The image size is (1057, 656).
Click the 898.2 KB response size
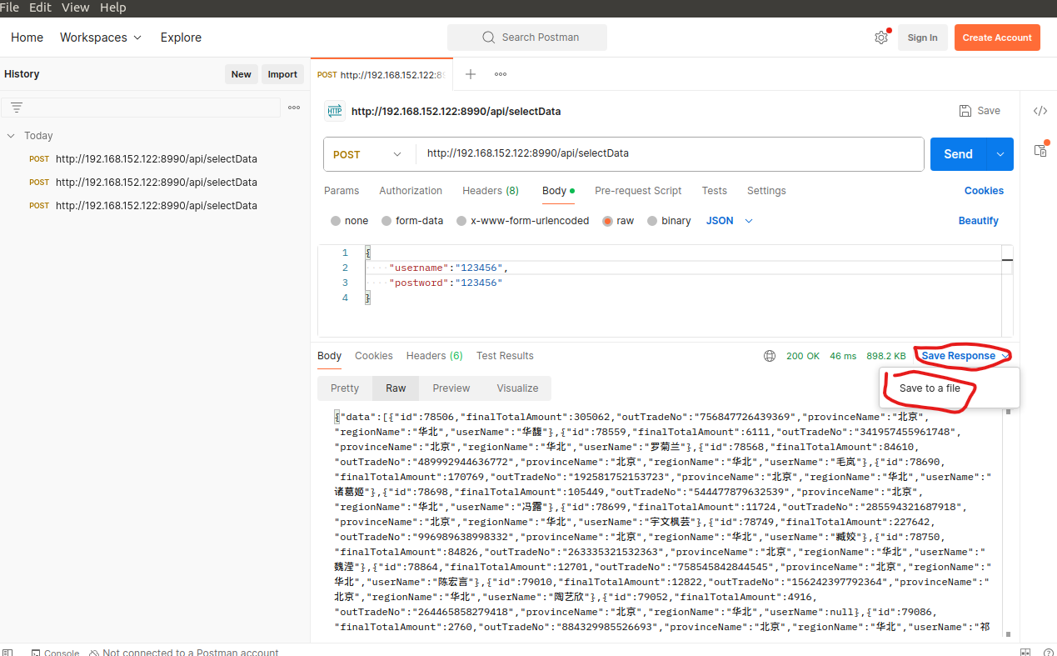click(886, 356)
